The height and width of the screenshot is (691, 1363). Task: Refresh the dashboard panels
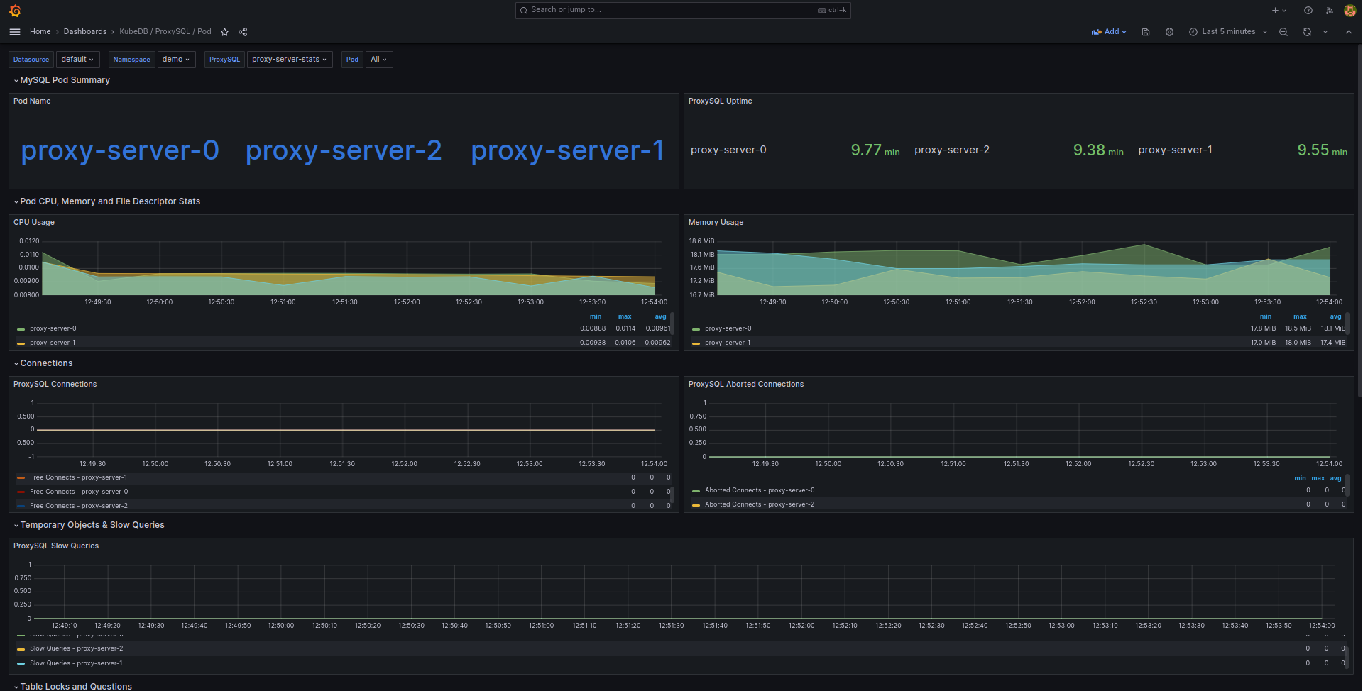1306,32
